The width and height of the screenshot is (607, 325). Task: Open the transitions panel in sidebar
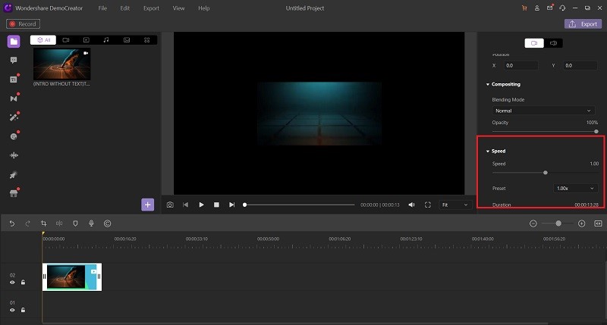(14, 98)
